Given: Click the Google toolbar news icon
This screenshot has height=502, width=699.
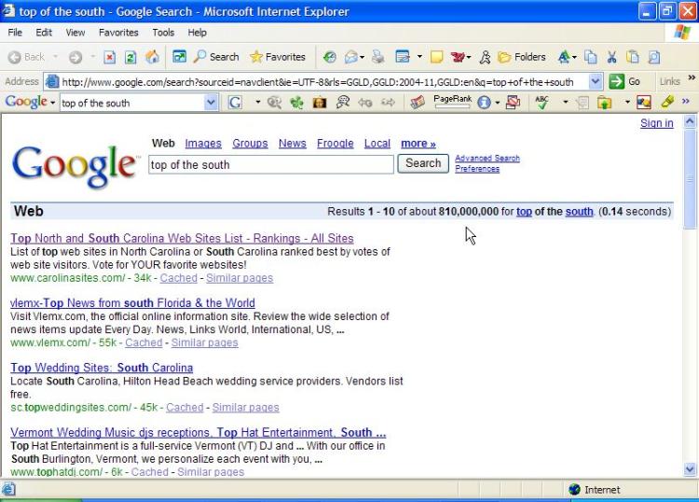Looking at the screenshot, I should pyautogui.click(x=418, y=103).
